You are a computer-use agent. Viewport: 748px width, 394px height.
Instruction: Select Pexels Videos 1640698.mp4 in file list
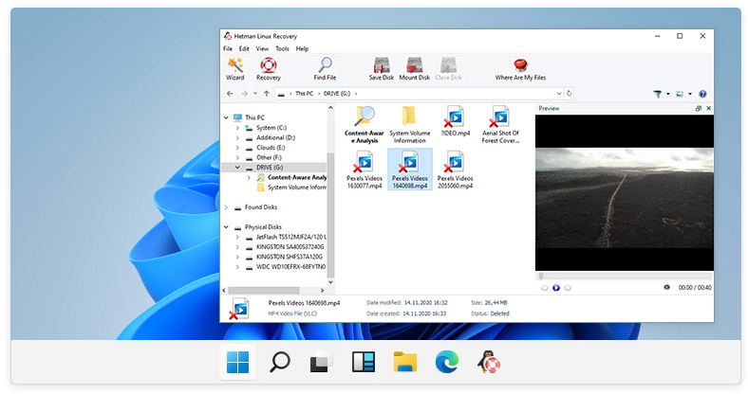(x=410, y=170)
